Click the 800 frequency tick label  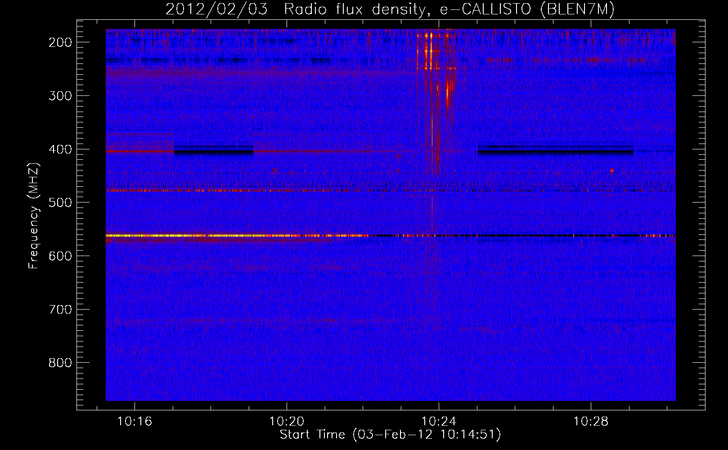click(x=60, y=363)
